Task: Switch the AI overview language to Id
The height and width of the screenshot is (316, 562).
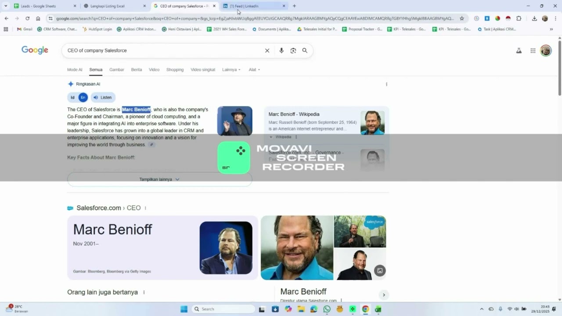Action: pos(72,97)
